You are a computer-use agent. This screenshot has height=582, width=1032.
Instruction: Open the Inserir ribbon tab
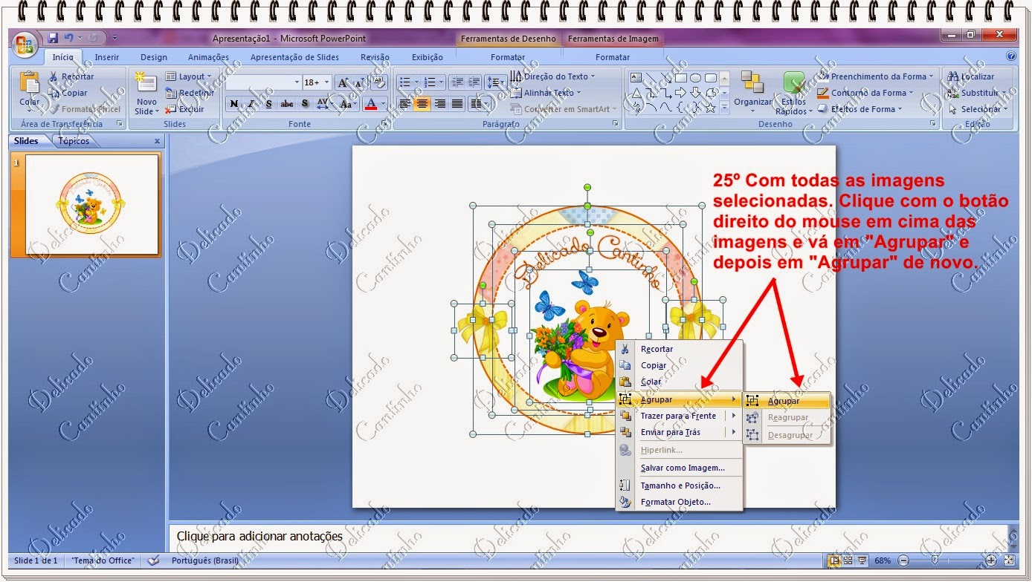106,57
